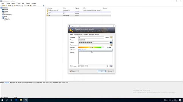Click the Повтор пароля field

[x=94, y=45]
